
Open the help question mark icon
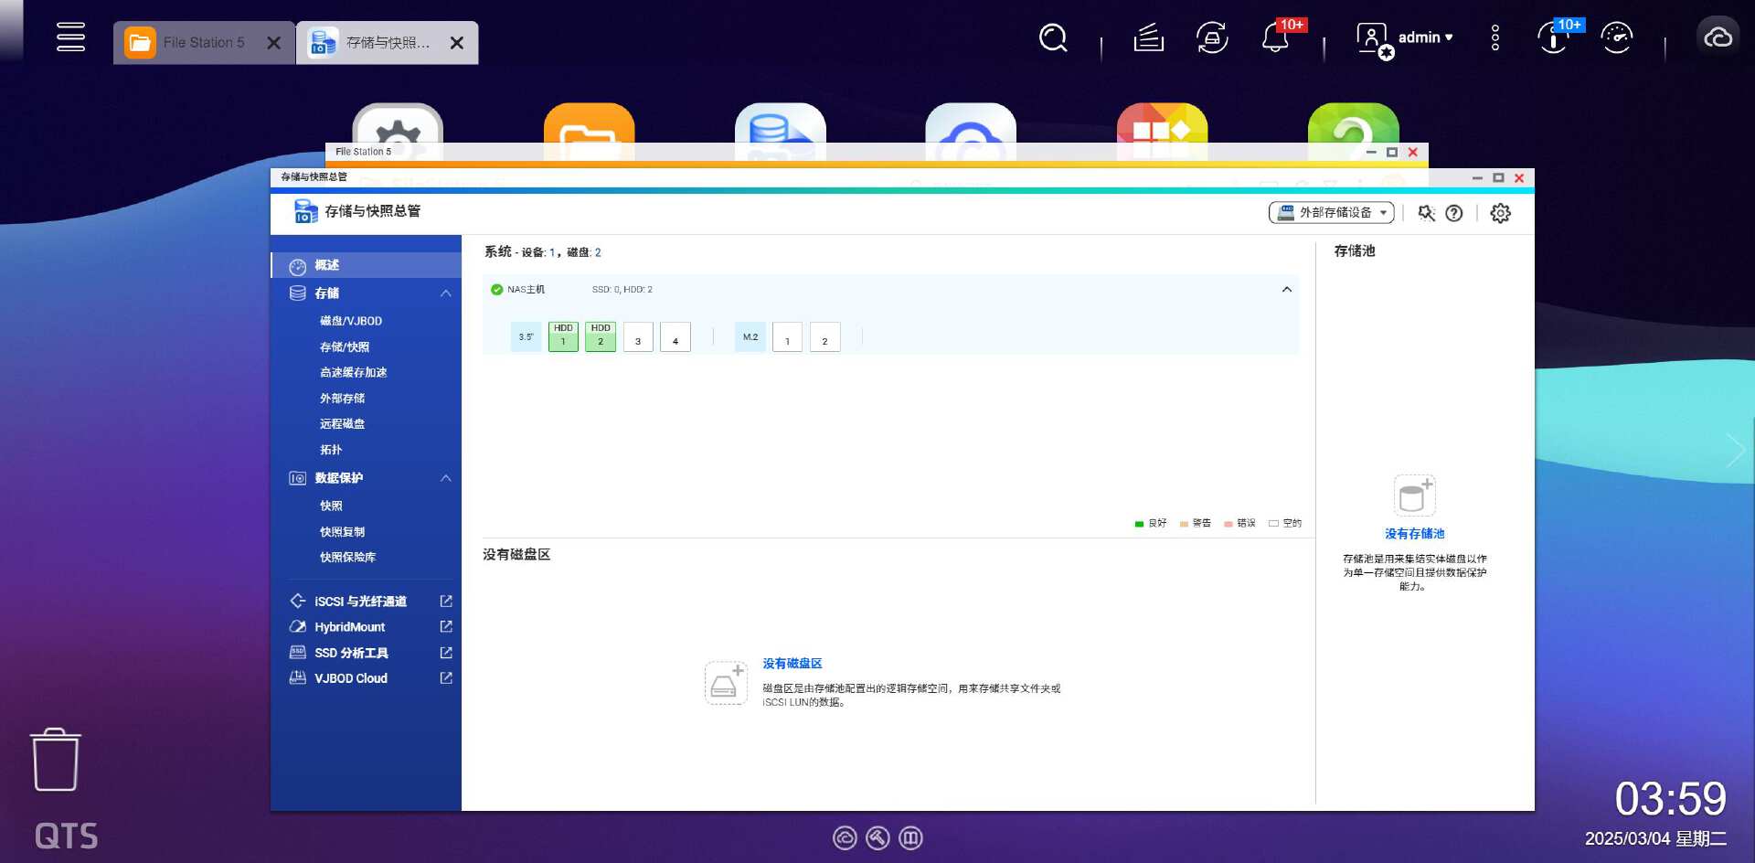click(x=1454, y=213)
